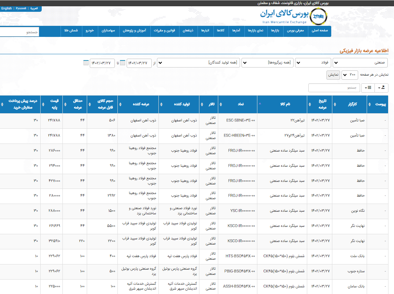This screenshot has width=394, height=294.
Task: Click symbol HTS-BSOF۵FX-۰۰
Action: click(x=240, y=256)
